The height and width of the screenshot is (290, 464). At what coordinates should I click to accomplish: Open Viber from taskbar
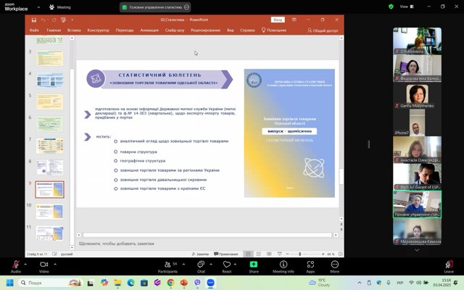tap(197, 283)
